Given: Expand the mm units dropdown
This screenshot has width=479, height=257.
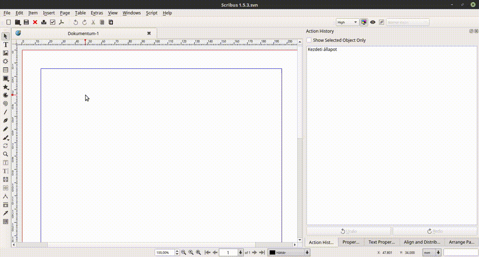Looking at the screenshot, I should pos(432,252).
